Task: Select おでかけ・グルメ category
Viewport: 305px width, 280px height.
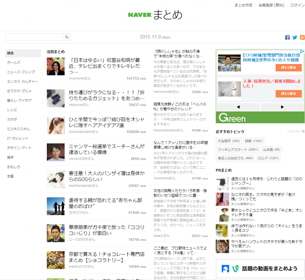Action: [19, 91]
